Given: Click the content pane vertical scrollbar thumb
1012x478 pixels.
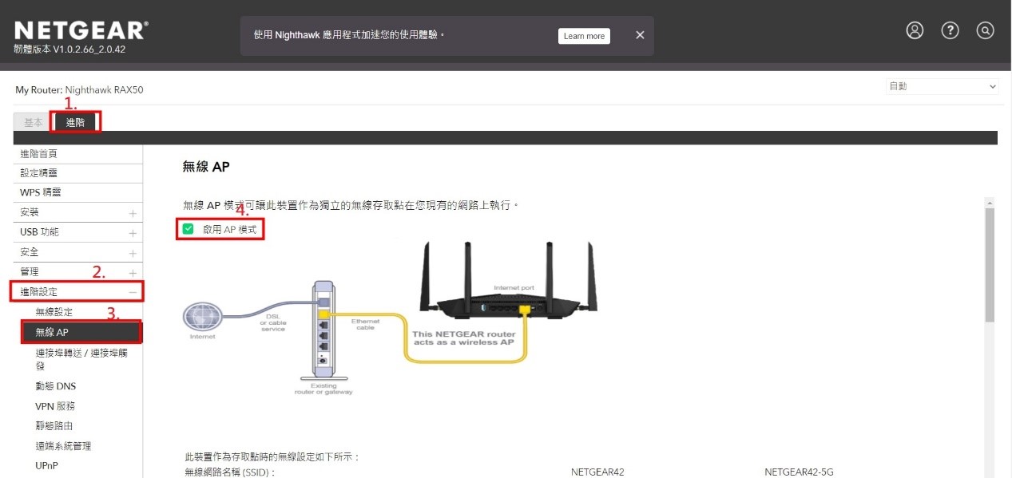Looking at the screenshot, I should [990, 265].
